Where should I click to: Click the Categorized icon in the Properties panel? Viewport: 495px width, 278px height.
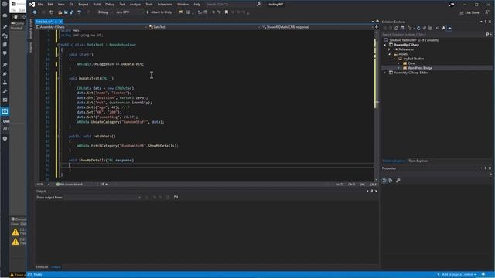(x=384, y=181)
